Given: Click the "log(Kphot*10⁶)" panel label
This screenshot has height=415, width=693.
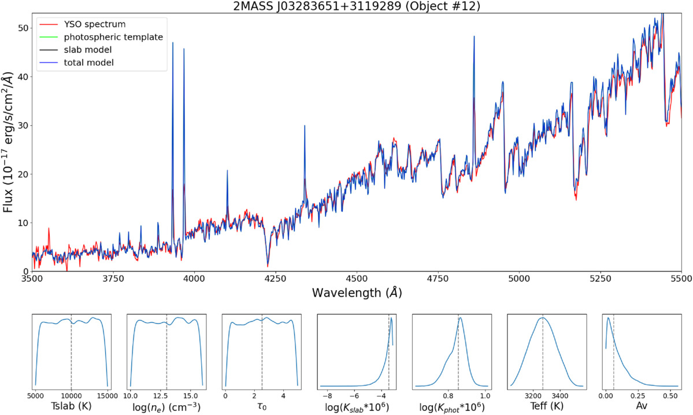Looking at the screenshot, I should click(451, 406).
